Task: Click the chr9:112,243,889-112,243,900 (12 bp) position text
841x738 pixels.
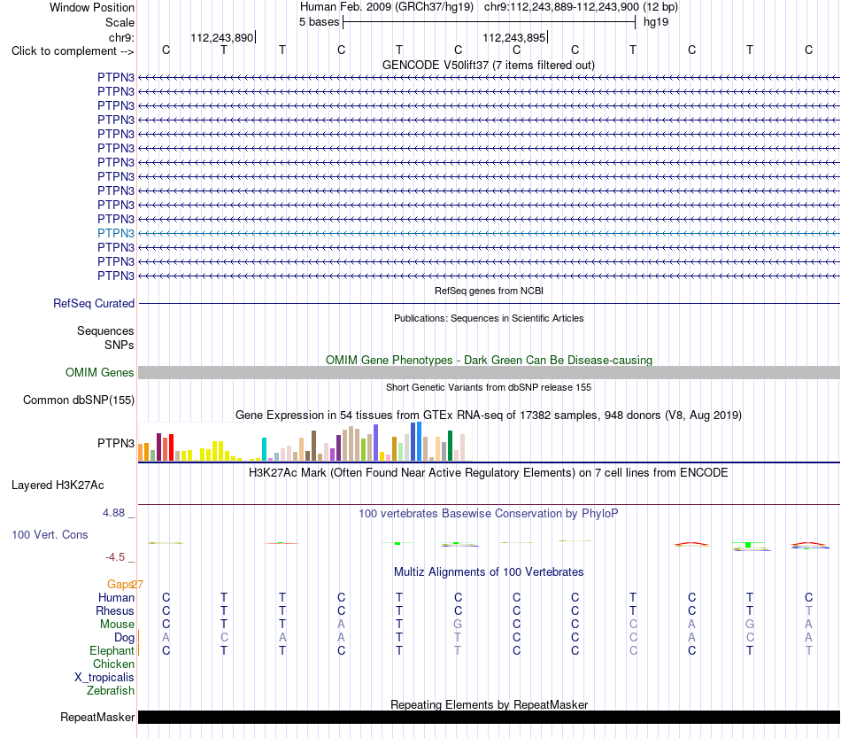Action: (x=581, y=7)
